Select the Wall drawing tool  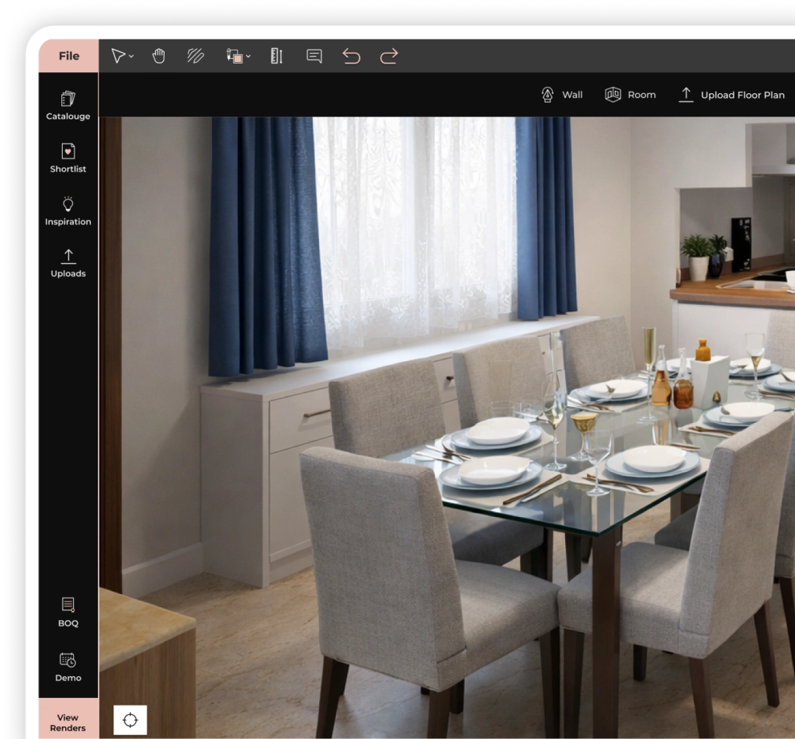click(x=562, y=95)
